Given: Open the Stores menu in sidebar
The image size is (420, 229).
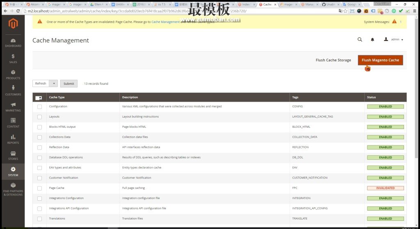Looking at the screenshot, I should tap(13, 155).
